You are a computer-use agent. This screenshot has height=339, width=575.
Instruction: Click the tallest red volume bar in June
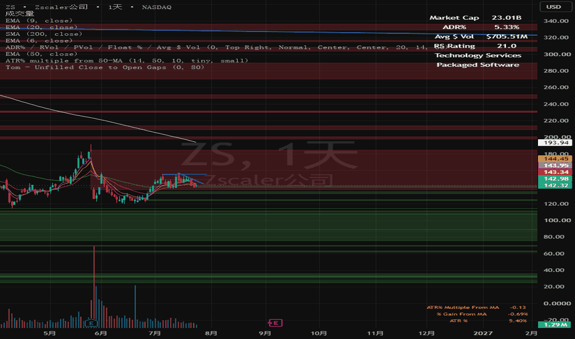pos(94,287)
